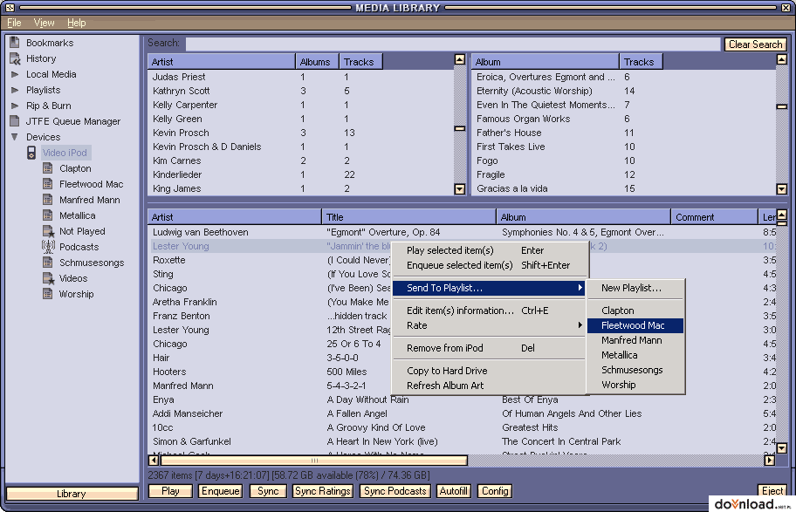The width and height of the screenshot is (796, 512).
Task: Choose Play selected item(s) from context menu
Action: point(490,250)
